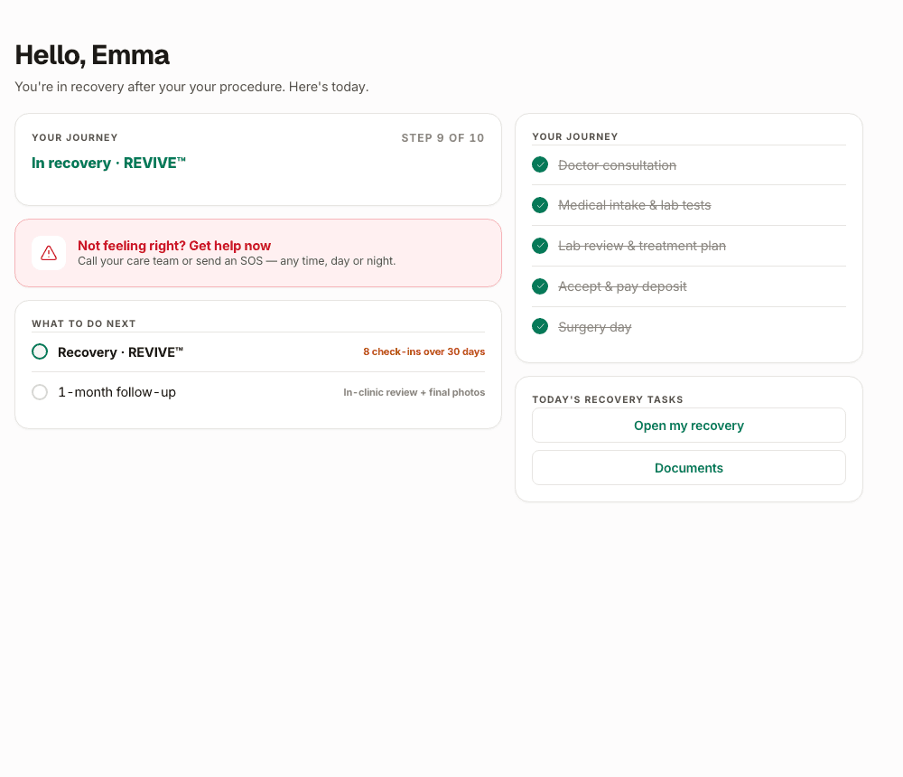Select the Recovery · REVIVE circle marker
This screenshot has width=903, height=777.
(40, 351)
